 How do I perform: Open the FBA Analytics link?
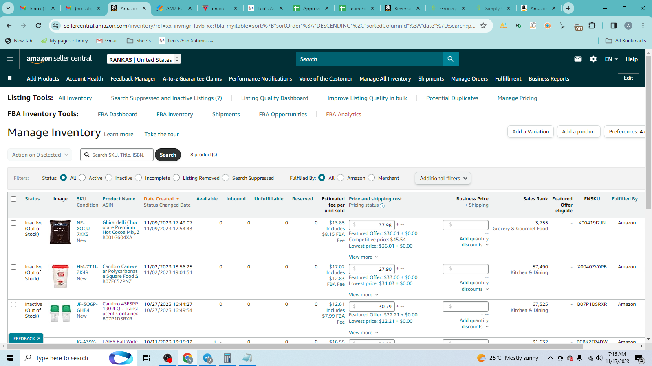(344, 114)
